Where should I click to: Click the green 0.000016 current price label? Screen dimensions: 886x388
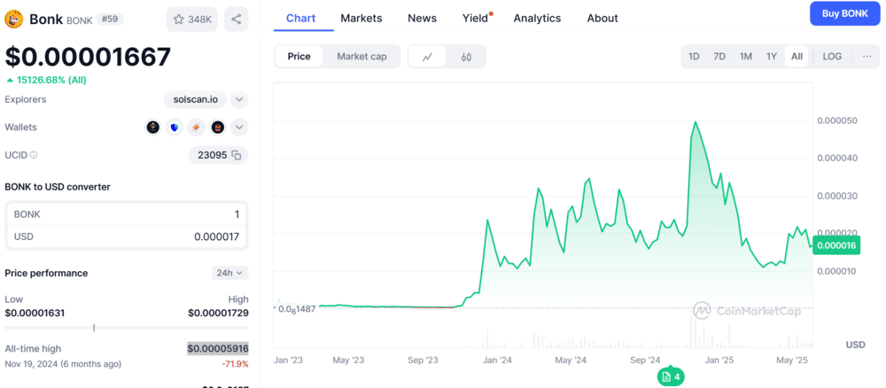pos(836,245)
